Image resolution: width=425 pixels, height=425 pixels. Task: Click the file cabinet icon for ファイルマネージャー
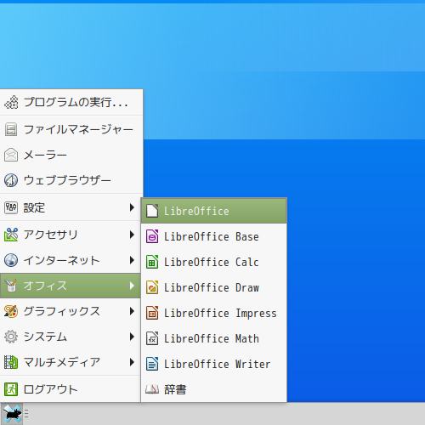[11, 129]
